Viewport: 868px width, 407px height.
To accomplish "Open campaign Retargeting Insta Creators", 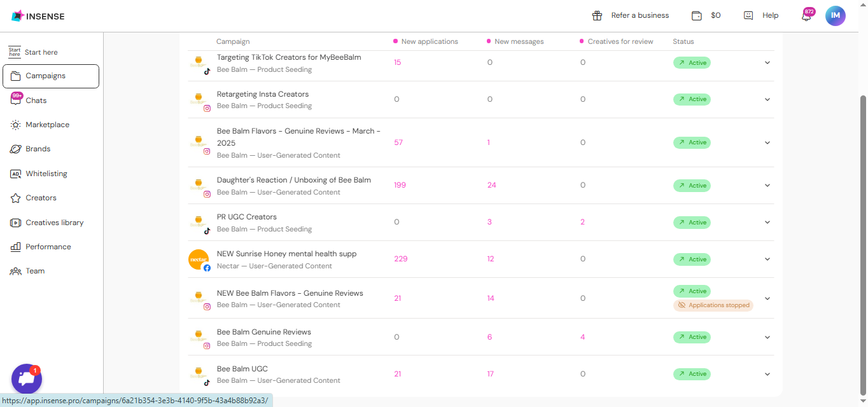I will tap(263, 94).
